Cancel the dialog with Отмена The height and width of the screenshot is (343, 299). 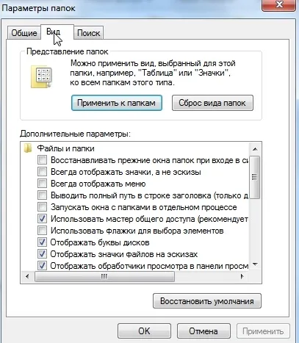coord(203,331)
